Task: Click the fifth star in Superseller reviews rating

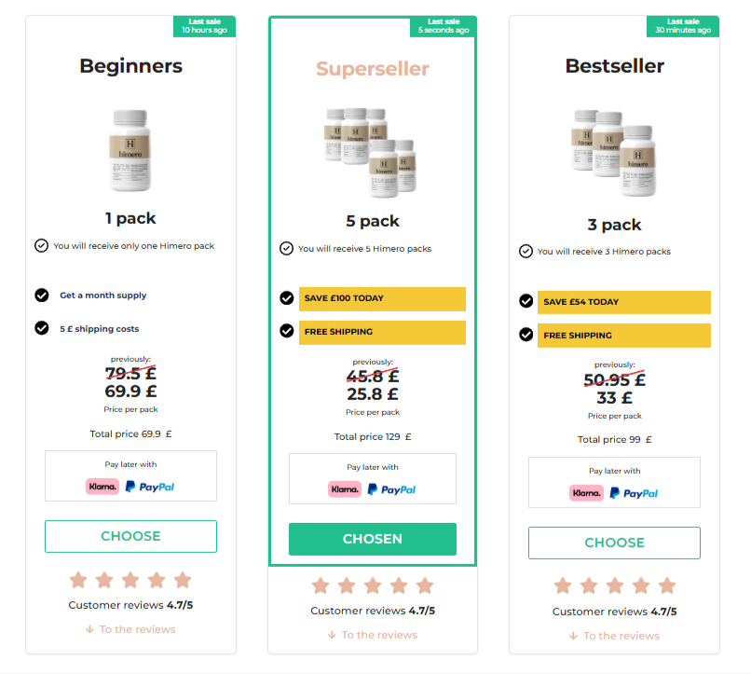Action: pos(425,585)
